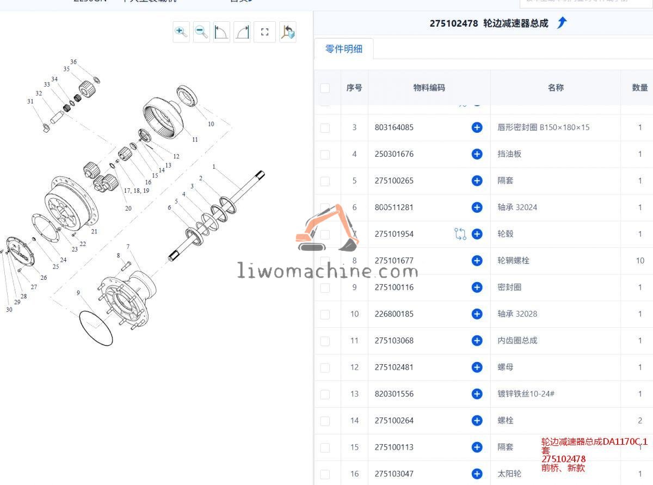This screenshot has height=485, width=653.
Task: Click callout number 1 in diagram
Action: pyautogui.click(x=214, y=167)
